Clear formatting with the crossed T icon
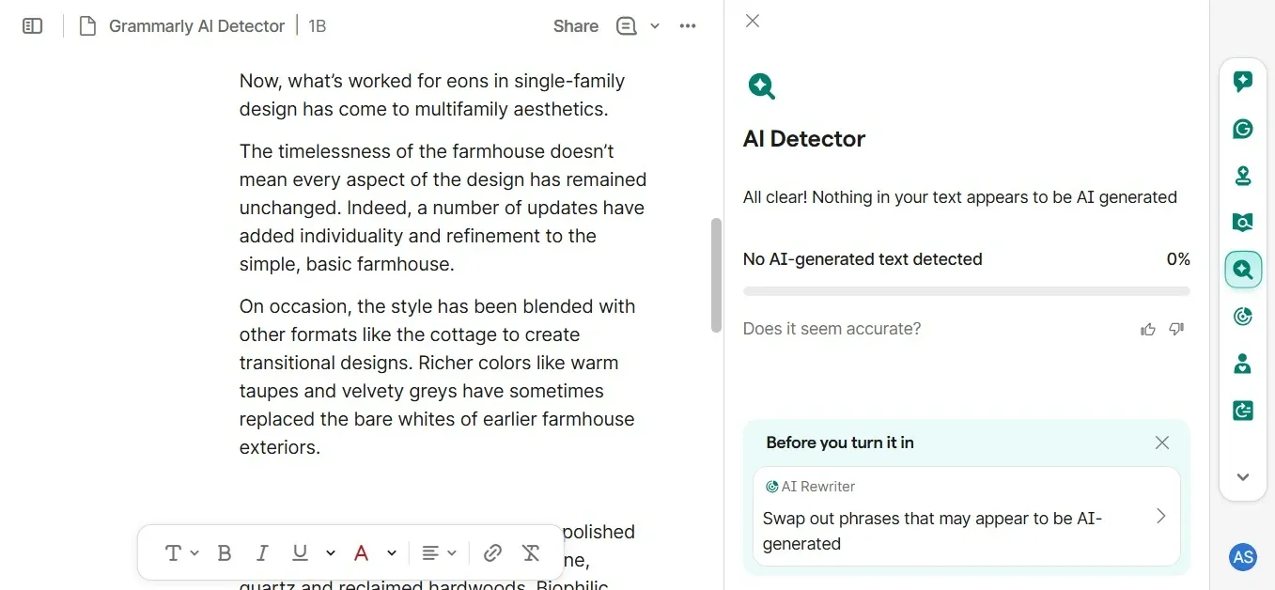Screen dimensions: 1275x590 [531, 552]
